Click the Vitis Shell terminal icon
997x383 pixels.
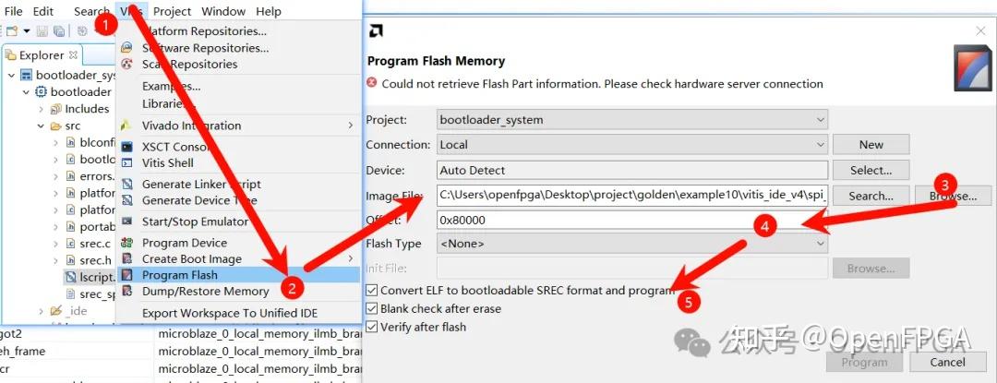click(x=126, y=163)
